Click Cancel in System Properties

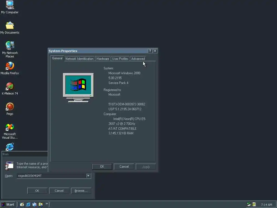124,167
